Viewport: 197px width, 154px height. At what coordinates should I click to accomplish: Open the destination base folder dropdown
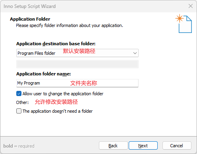click(77, 53)
